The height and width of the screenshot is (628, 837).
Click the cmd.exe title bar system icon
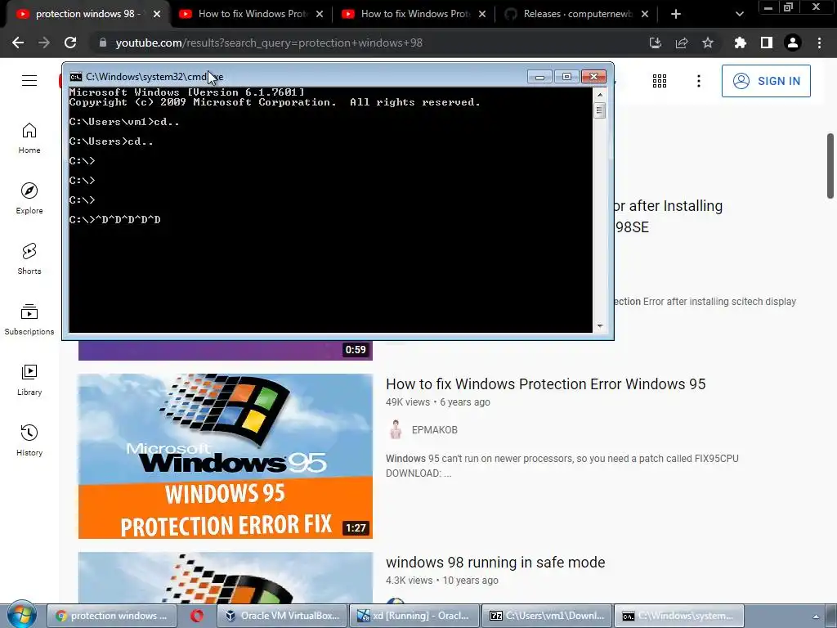(x=76, y=77)
